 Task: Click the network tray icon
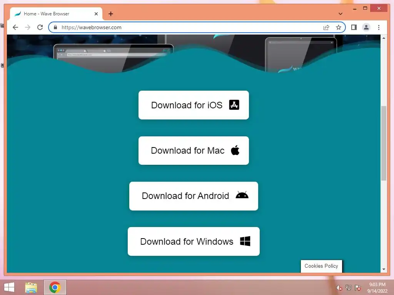tap(349, 288)
